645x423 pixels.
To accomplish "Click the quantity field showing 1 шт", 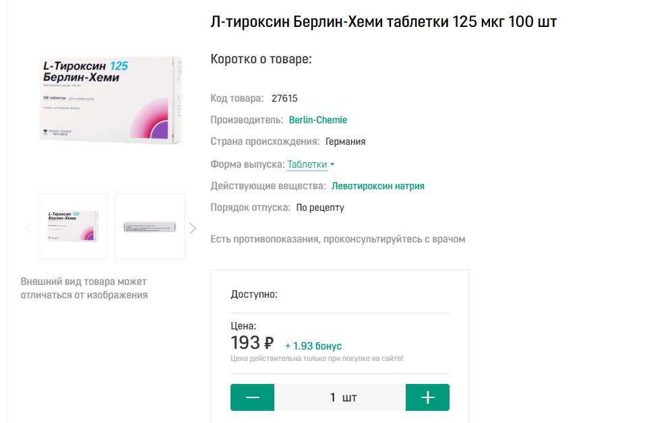I will click(x=340, y=397).
